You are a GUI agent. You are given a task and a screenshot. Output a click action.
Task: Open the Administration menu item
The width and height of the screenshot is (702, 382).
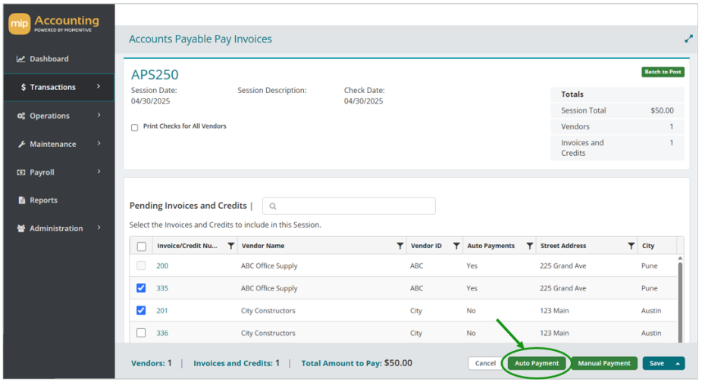pos(56,228)
